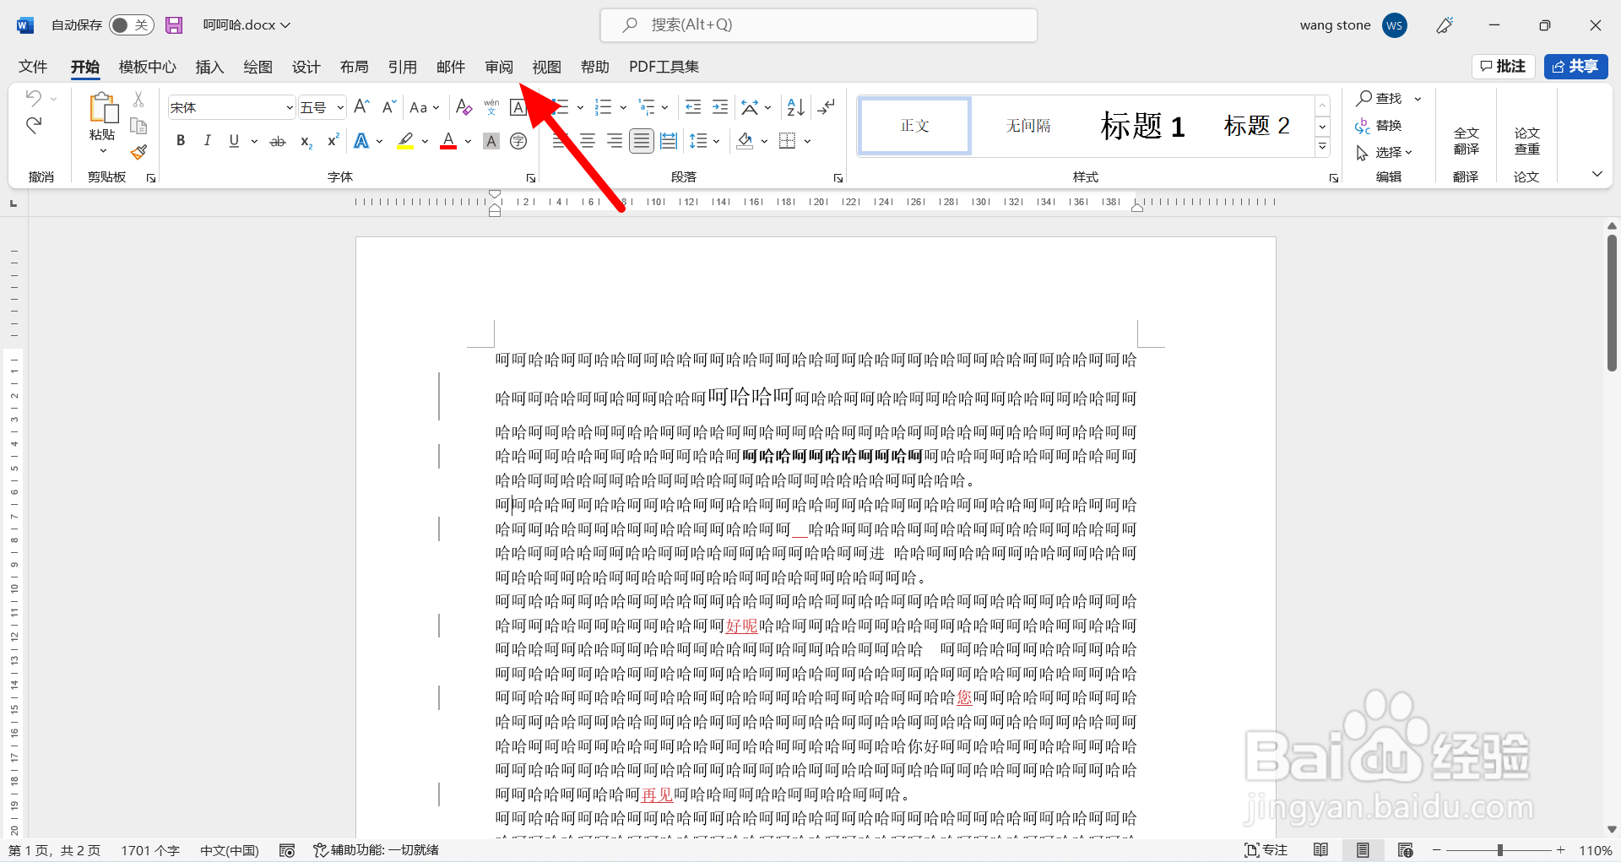Image resolution: width=1621 pixels, height=862 pixels.
Task: Increase paragraph indent
Action: (720, 107)
